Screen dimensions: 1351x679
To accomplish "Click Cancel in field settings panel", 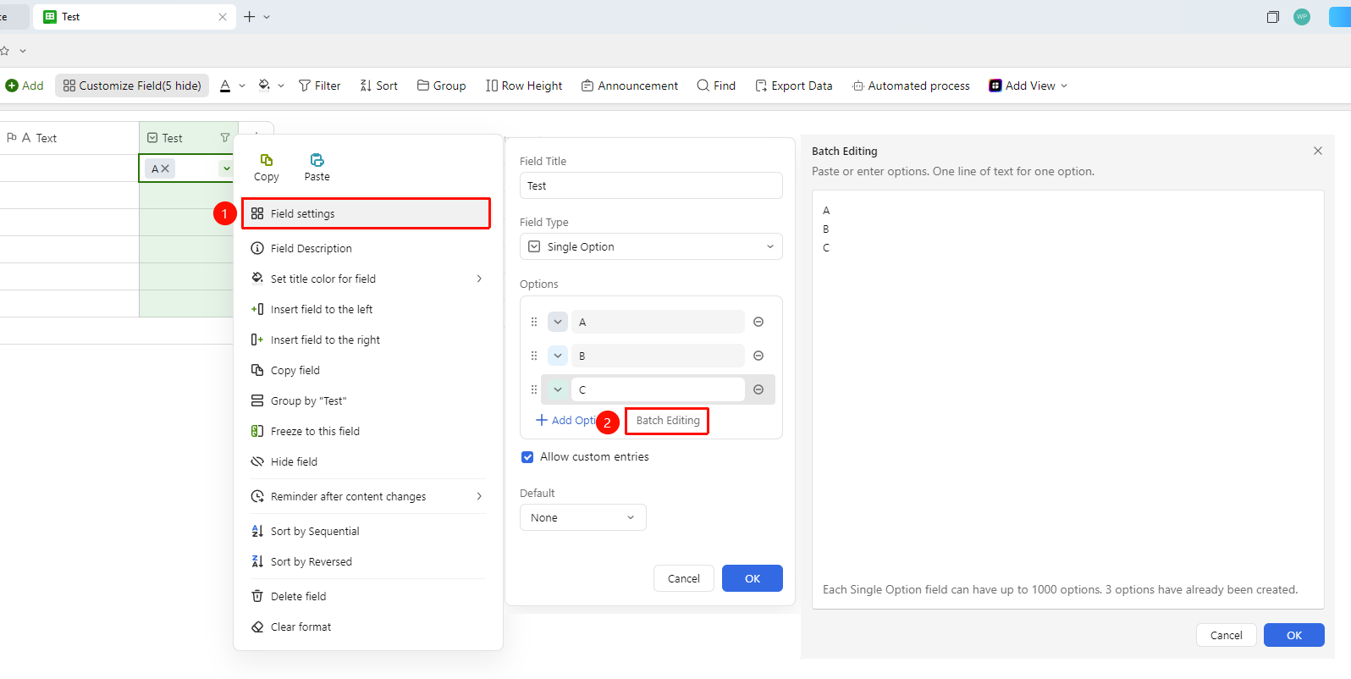I will coord(683,578).
